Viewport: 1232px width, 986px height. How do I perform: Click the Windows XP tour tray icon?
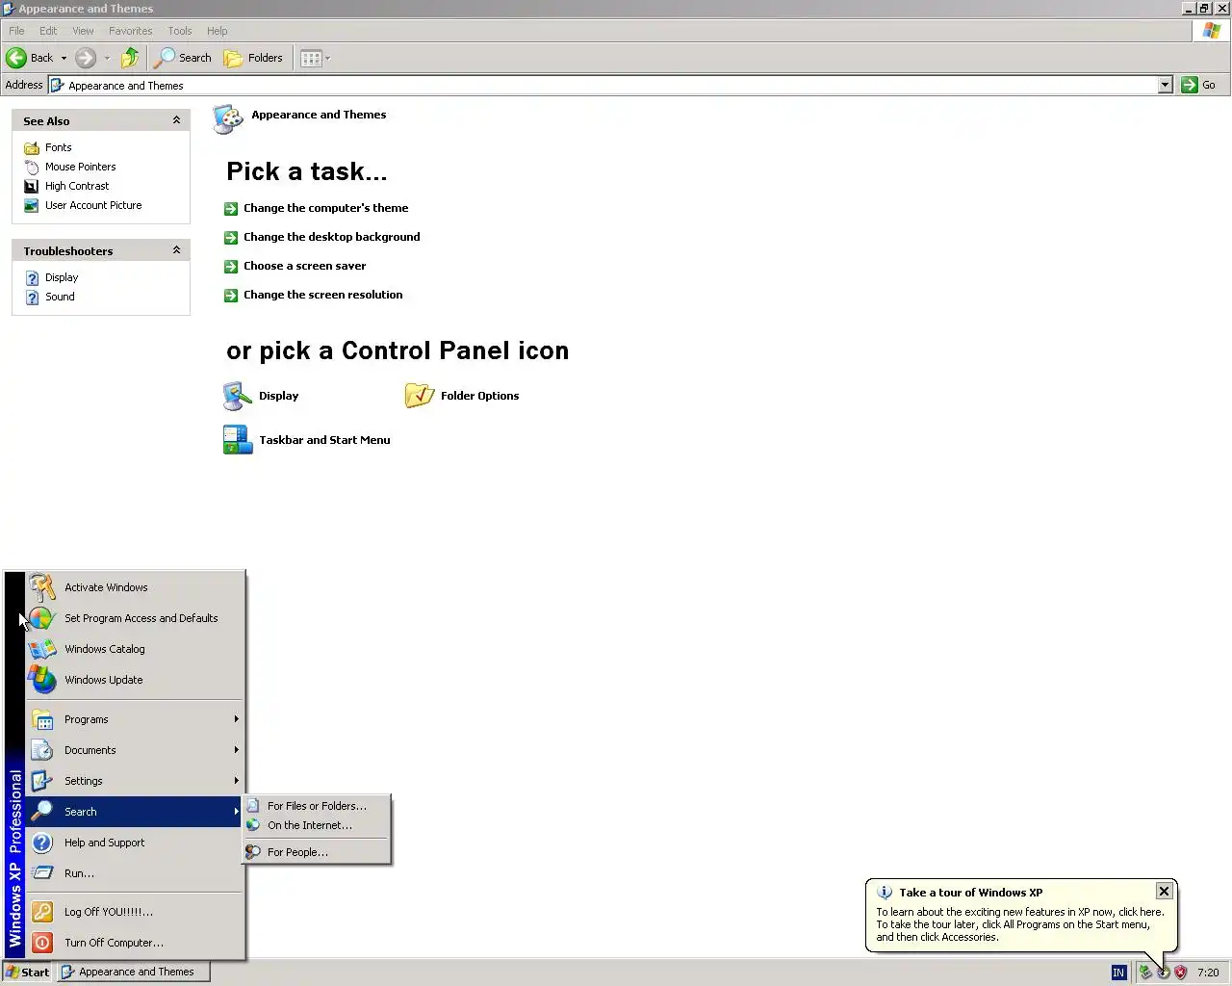click(x=1164, y=973)
